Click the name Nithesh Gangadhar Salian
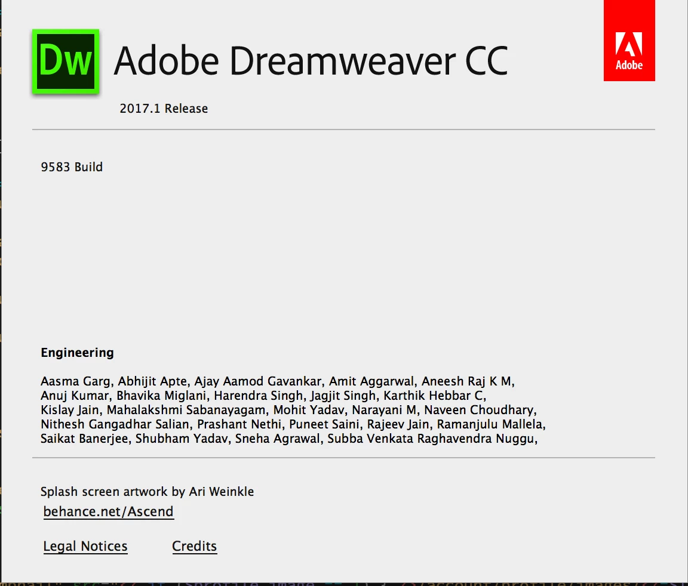688x586 pixels. click(x=115, y=424)
